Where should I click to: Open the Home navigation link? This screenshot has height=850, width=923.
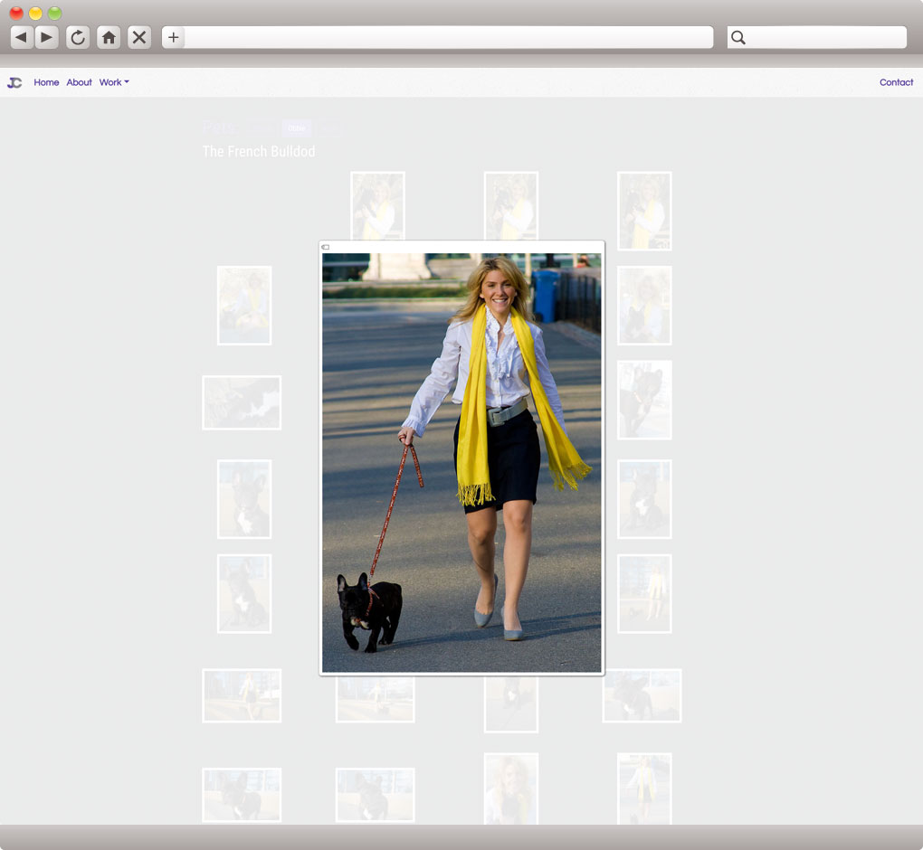pos(46,82)
